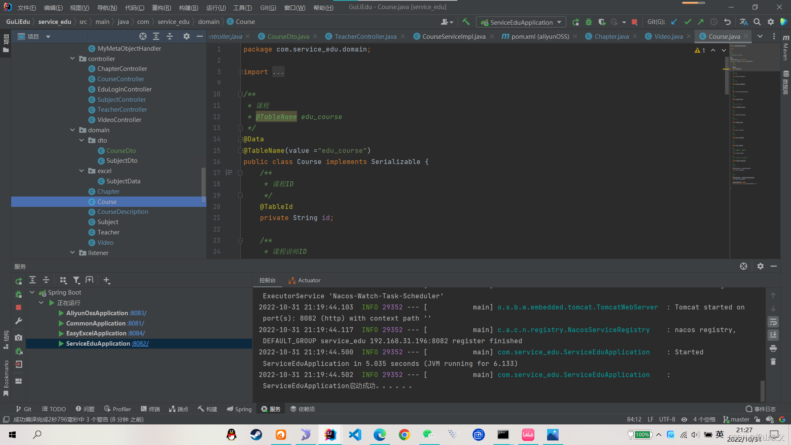Open Search Everywhere magnifier icon
Image resolution: width=791 pixels, height=445 pixels.
tap(757, 22)
